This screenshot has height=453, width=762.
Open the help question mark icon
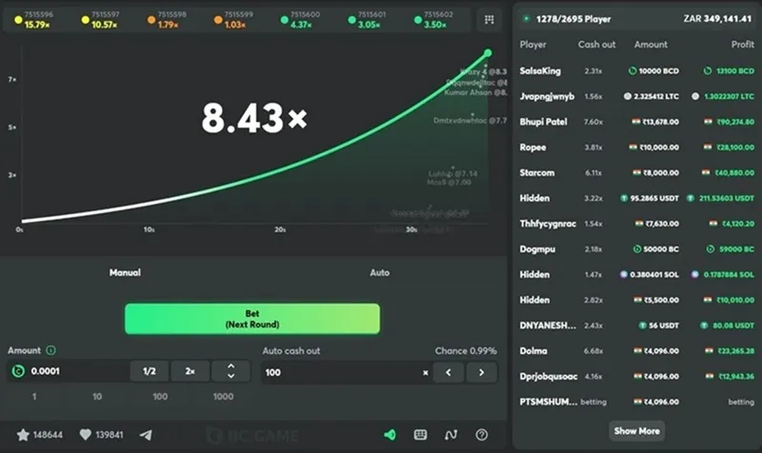click(x=481, y=435)
